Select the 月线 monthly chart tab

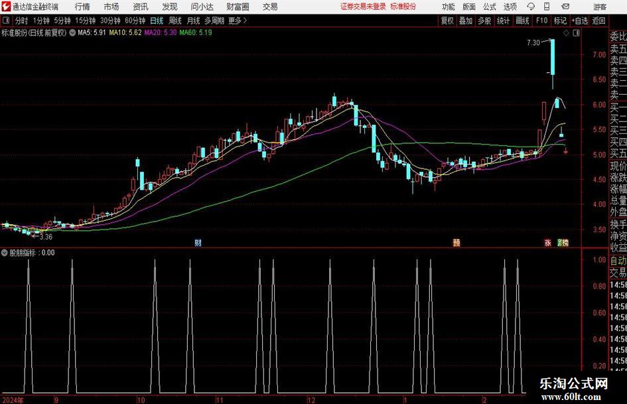193,21
